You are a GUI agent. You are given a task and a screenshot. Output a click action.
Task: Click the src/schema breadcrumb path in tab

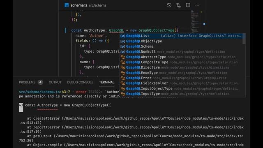coord(97,5)
